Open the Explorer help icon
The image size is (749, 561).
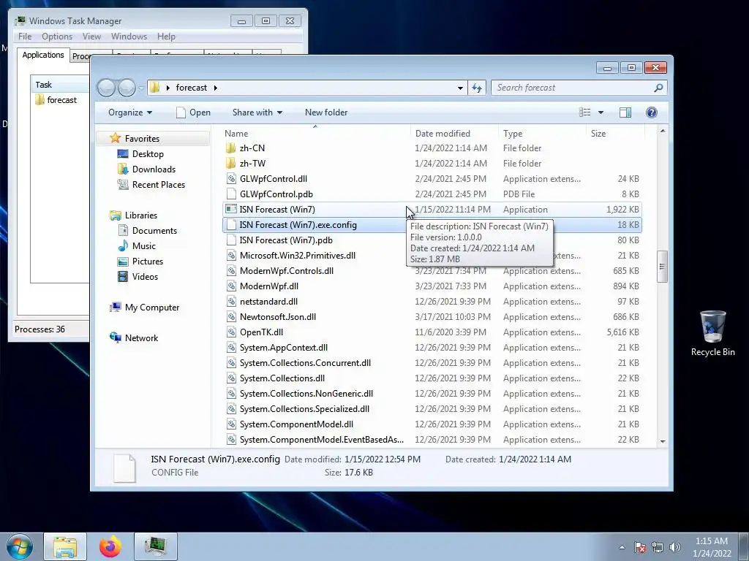tap(652, 112)
